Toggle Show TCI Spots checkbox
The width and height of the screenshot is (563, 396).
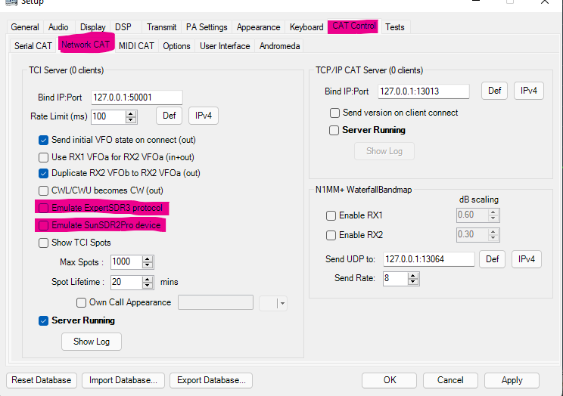[44, 243]
